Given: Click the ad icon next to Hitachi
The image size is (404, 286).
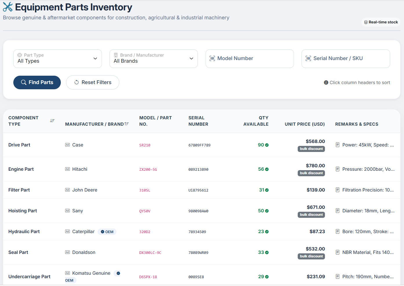Looking at the screenshot, I should 67,169.
